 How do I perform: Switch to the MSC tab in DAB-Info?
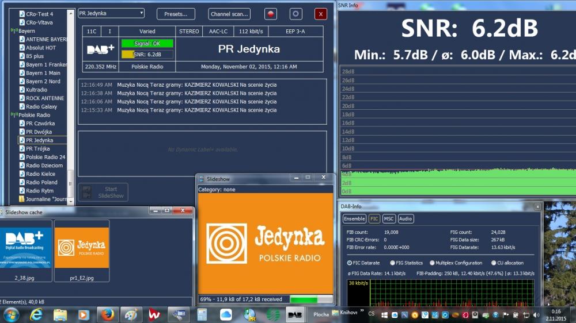tap(388, 219)
